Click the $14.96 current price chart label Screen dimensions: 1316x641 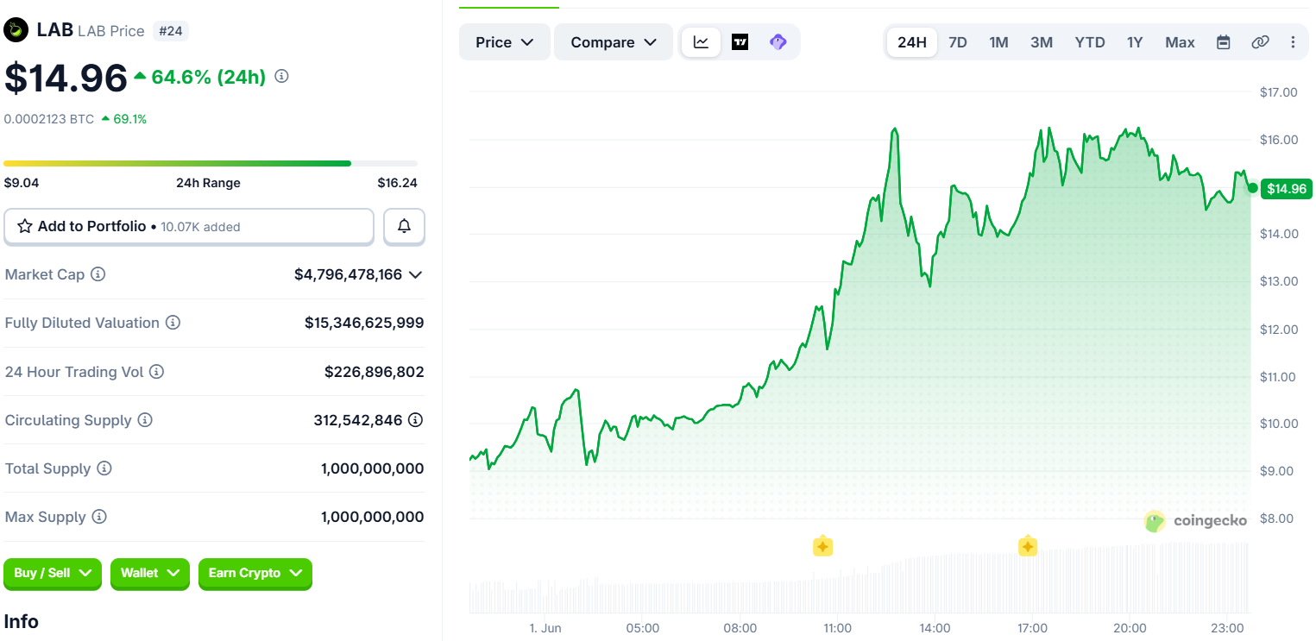1287,189
